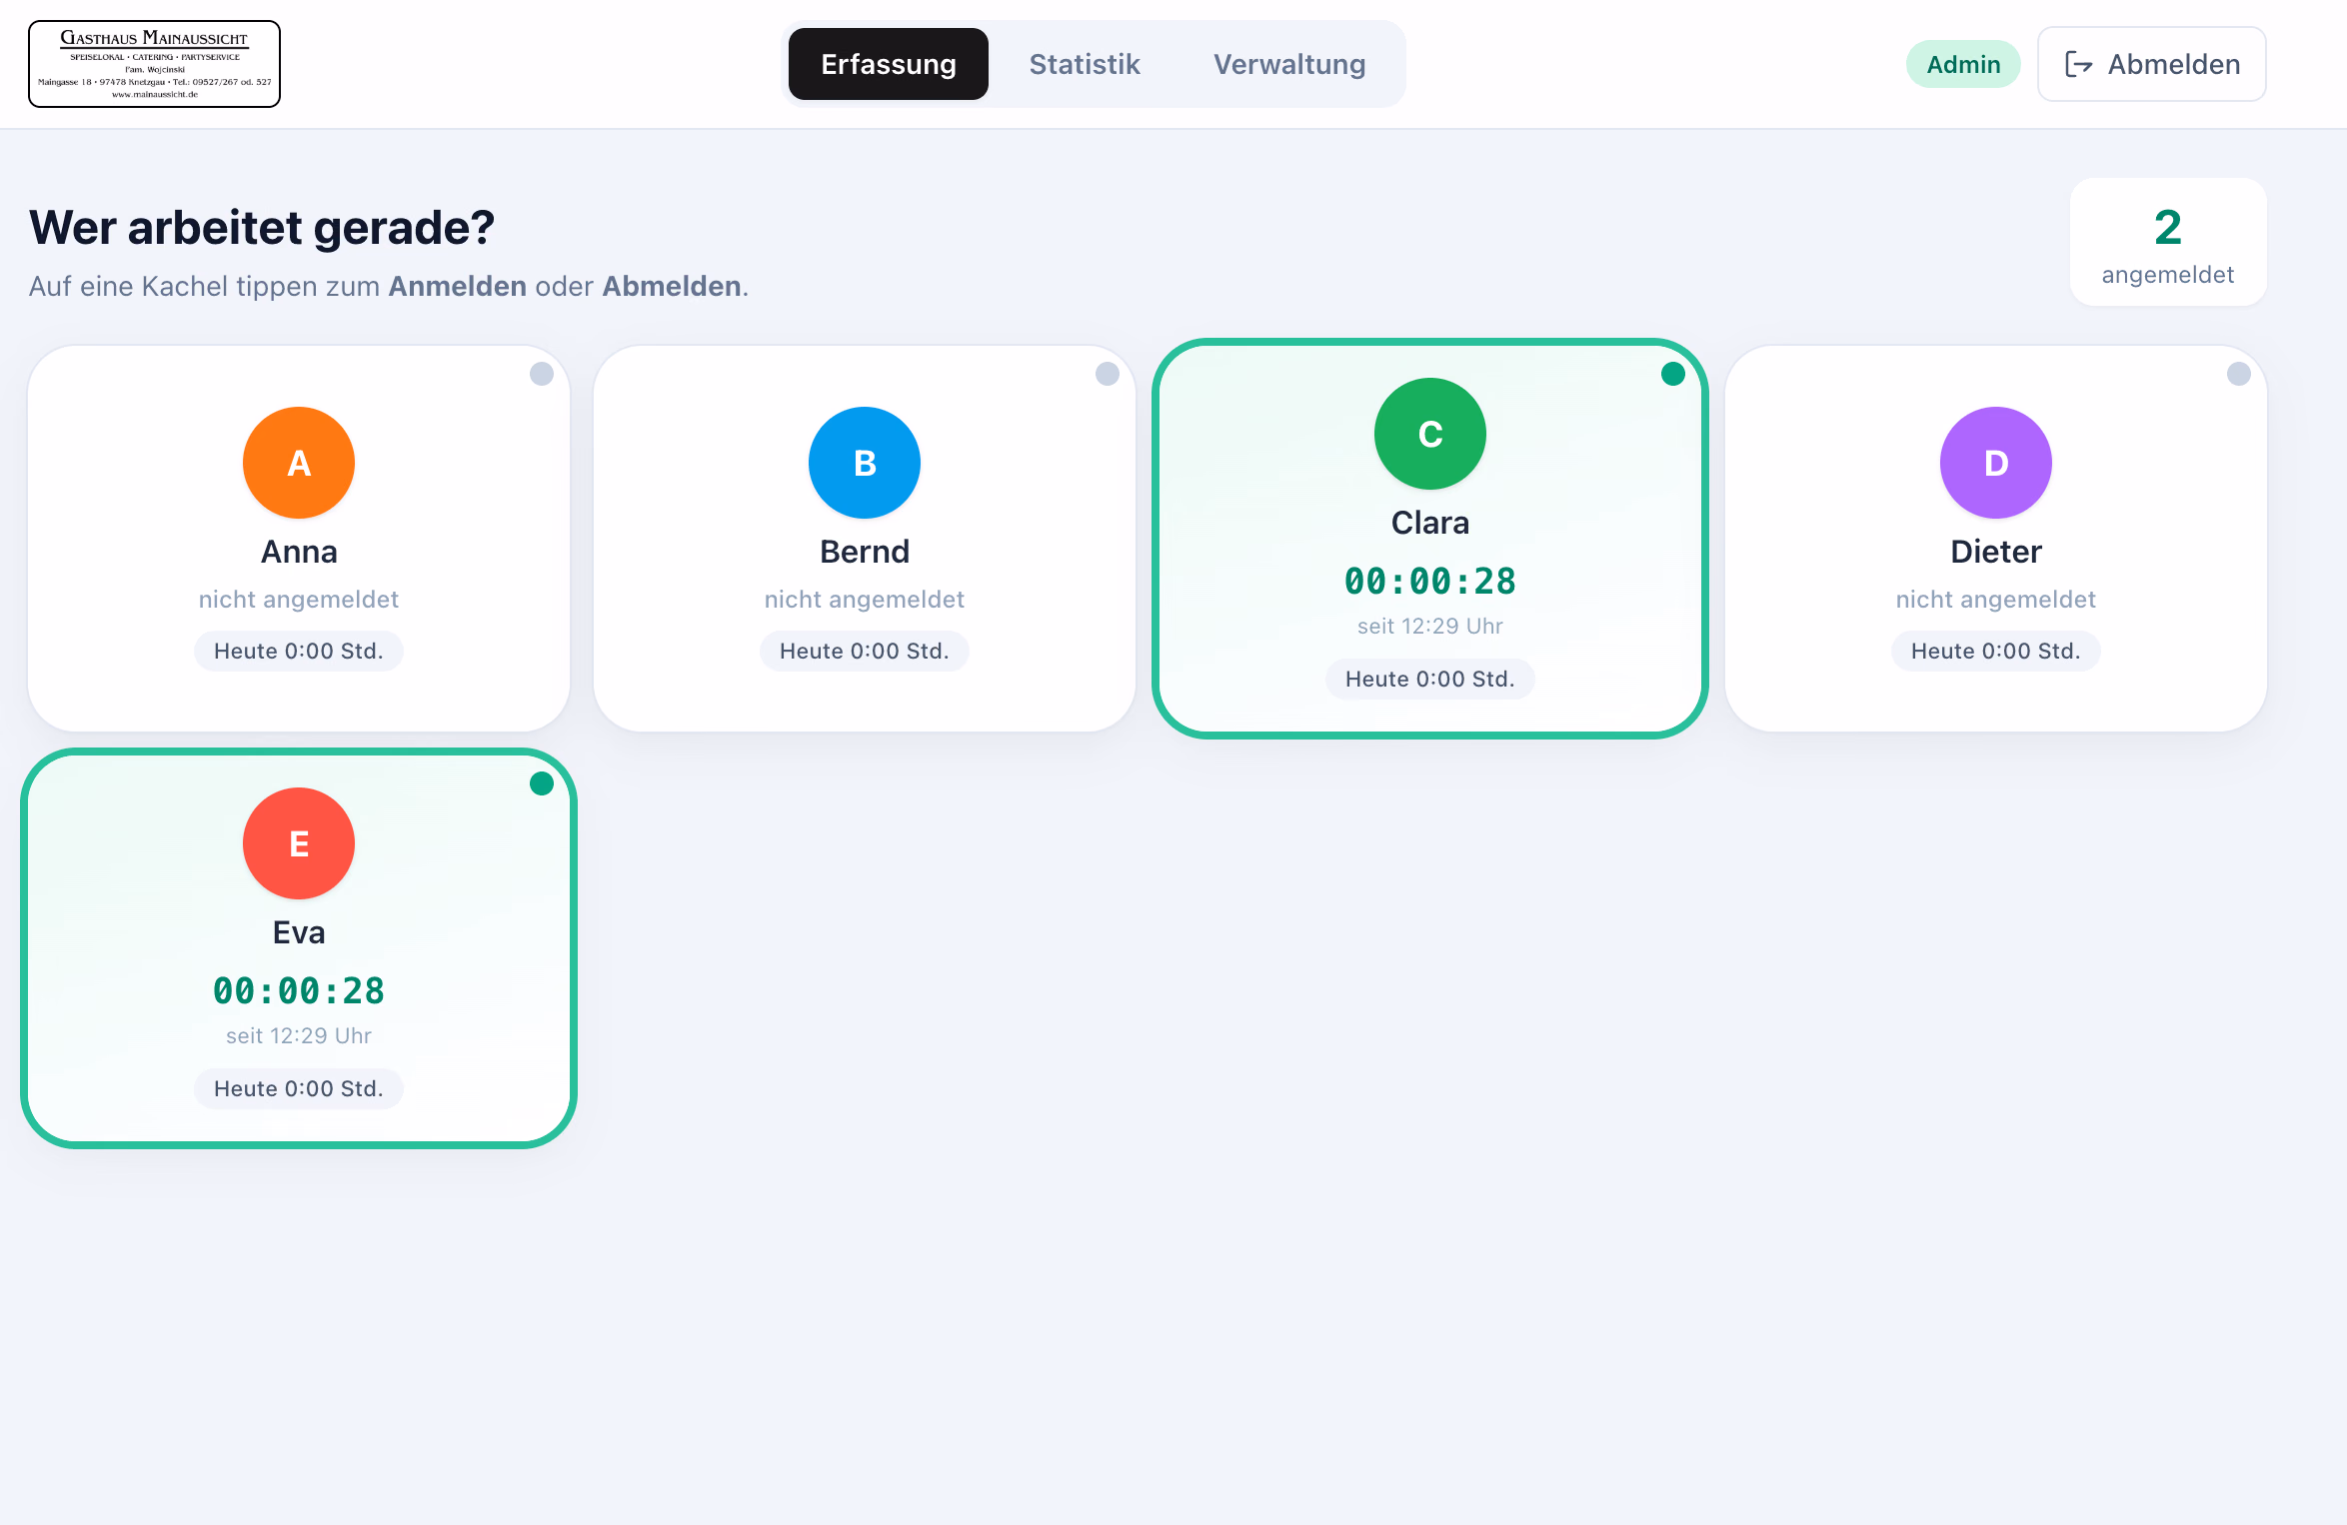
Task: Click the green status dot on Eva's tile
Action: (542, 783)
